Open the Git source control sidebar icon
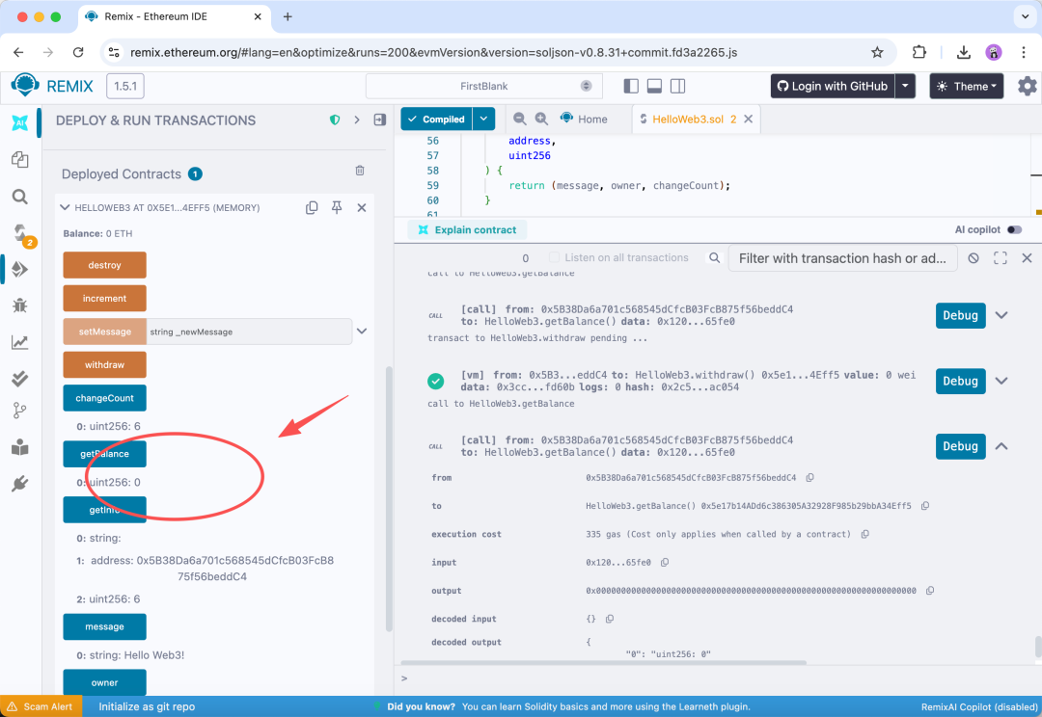This screenshot has height=717, width=1042. click(20, 411)
